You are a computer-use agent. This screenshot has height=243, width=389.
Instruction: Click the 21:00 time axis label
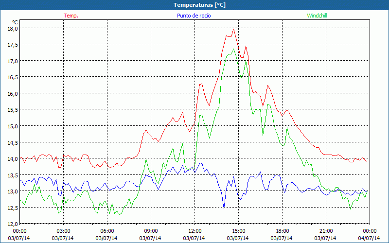tap(326, 231)
